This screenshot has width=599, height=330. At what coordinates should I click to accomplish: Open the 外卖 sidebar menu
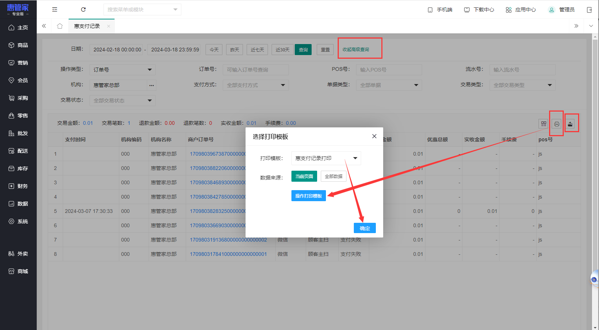click(18, 254)
